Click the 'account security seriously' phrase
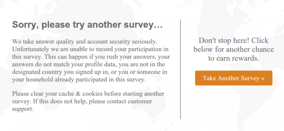 coord(122,42)
